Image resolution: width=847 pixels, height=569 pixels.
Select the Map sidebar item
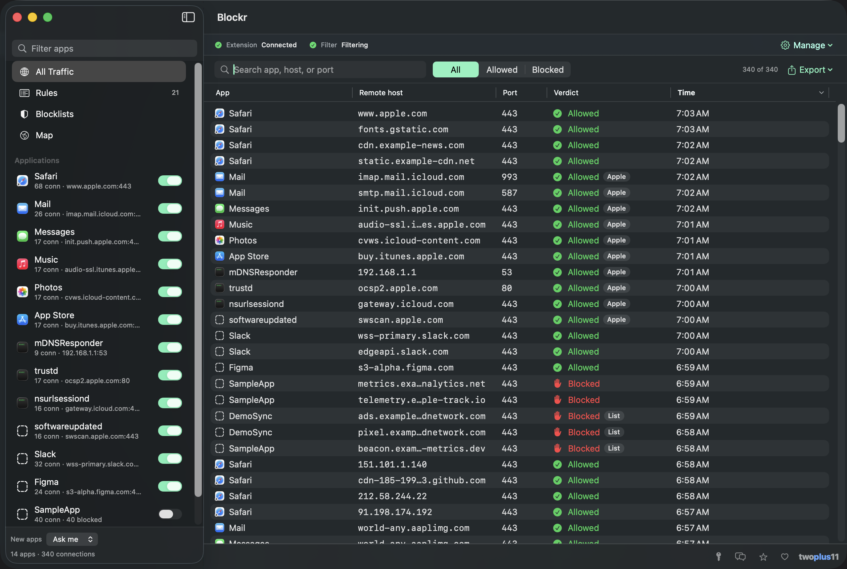click(x=99, y=135)
